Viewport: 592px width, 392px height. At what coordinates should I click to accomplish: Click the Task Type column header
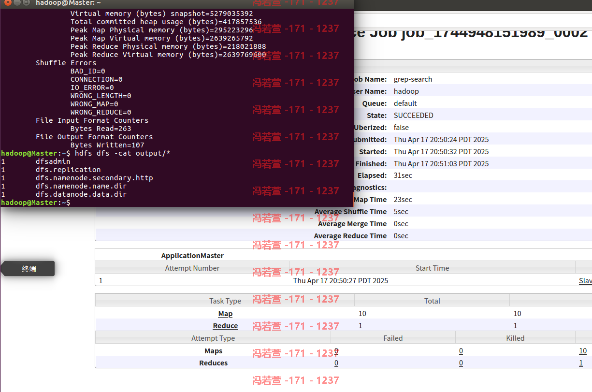point(225,301)
